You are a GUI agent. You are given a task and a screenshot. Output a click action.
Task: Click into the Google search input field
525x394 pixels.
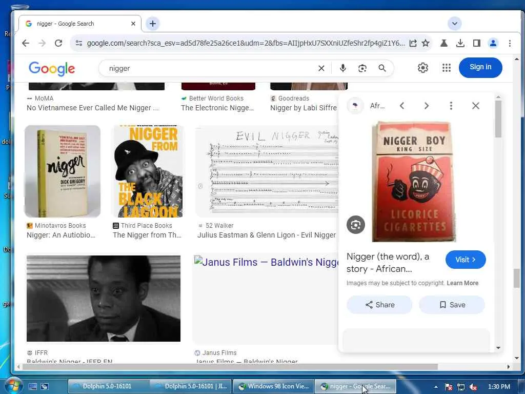click(211, 68)
